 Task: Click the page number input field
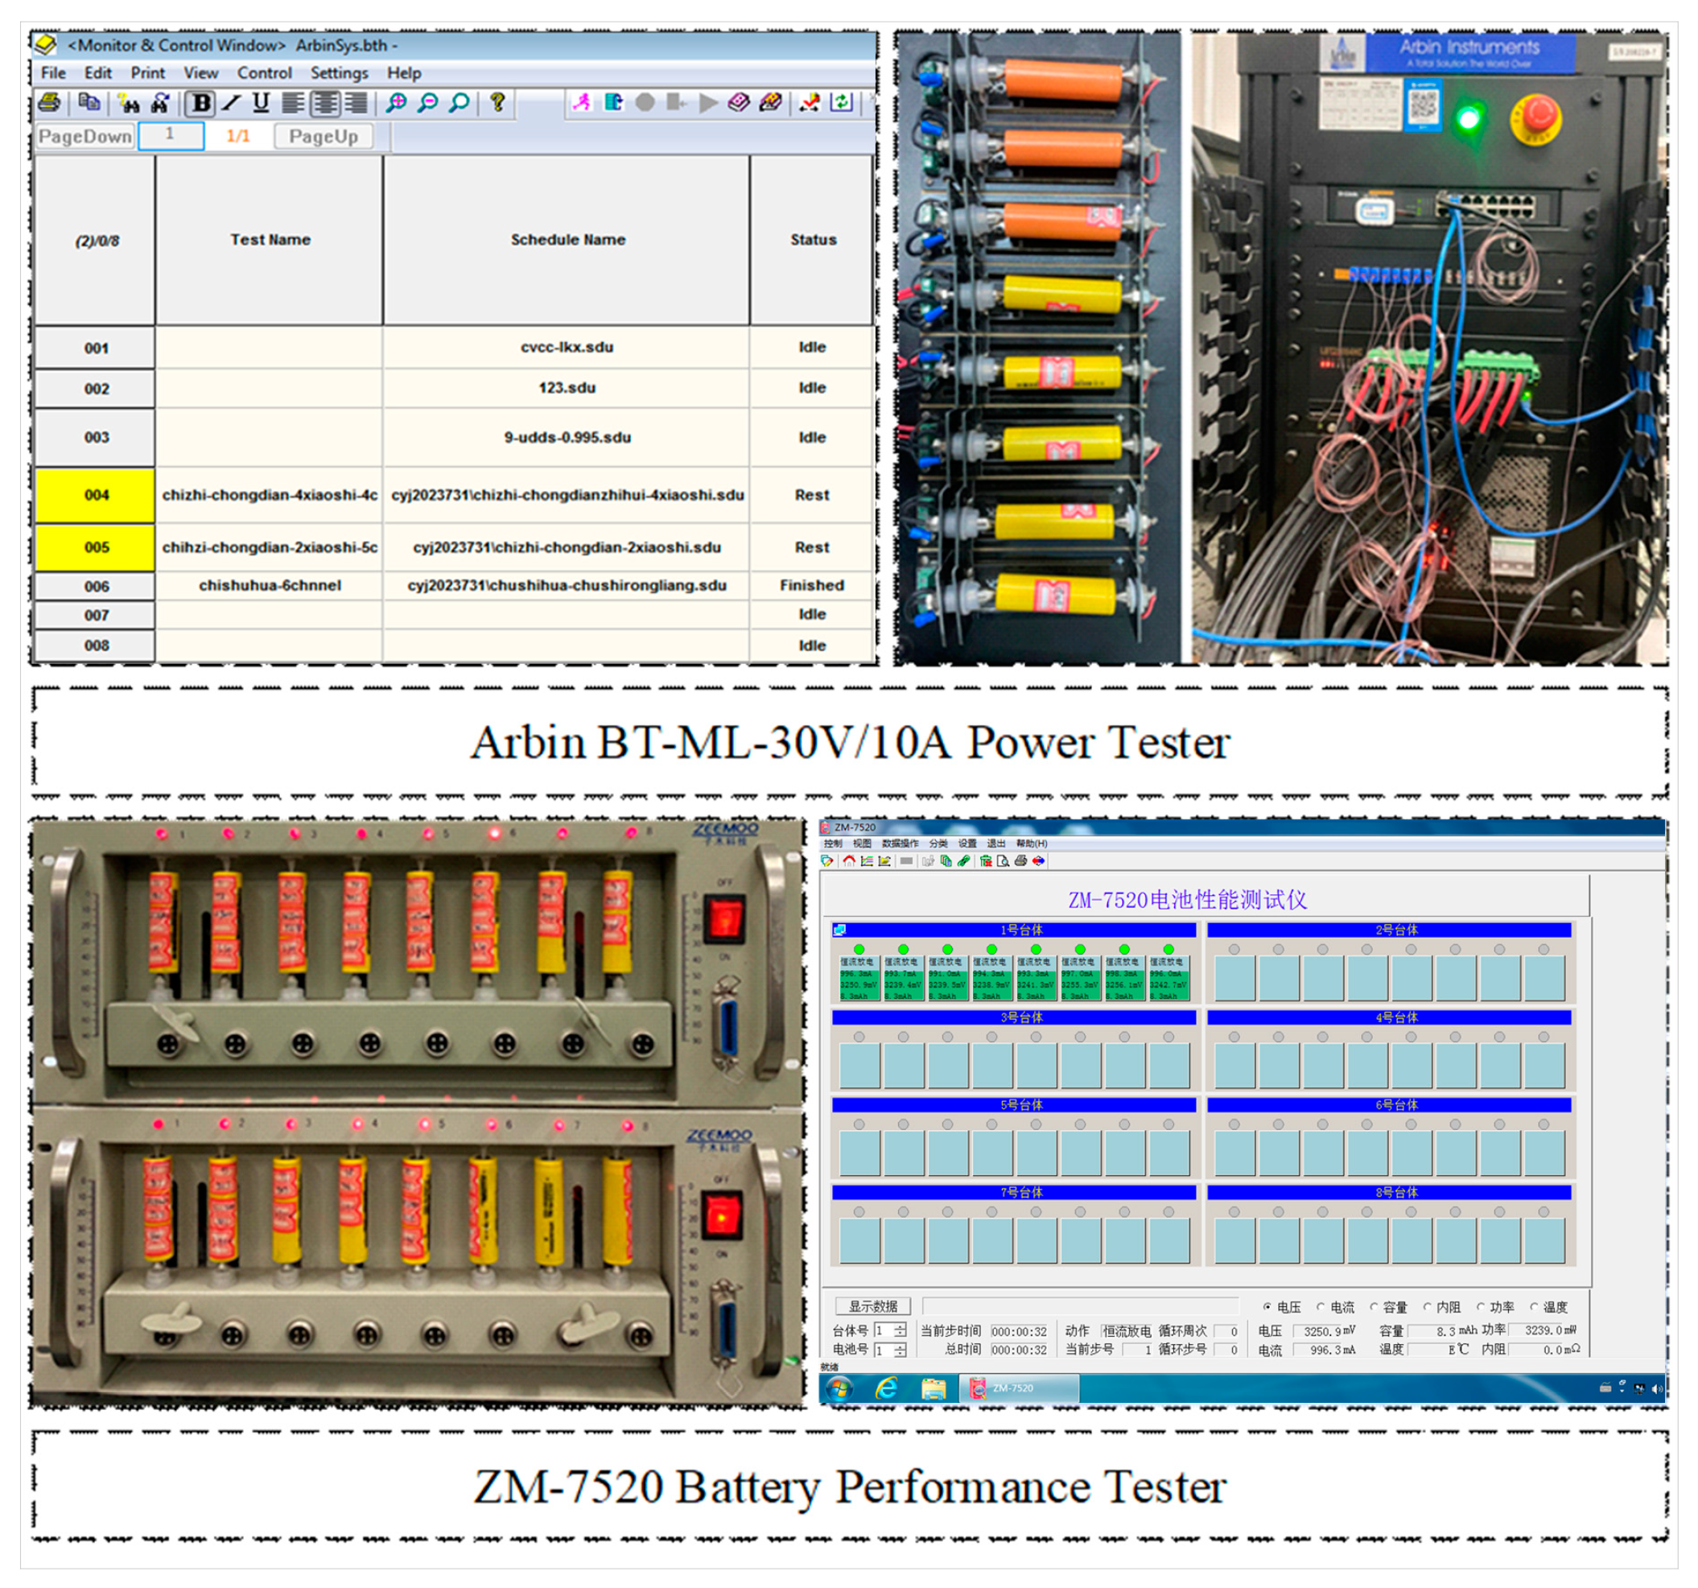coord(171,135)
